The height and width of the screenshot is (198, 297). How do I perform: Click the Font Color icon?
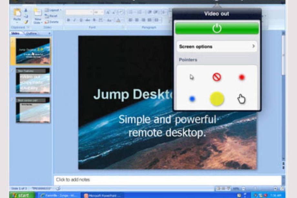coord(118,20)
